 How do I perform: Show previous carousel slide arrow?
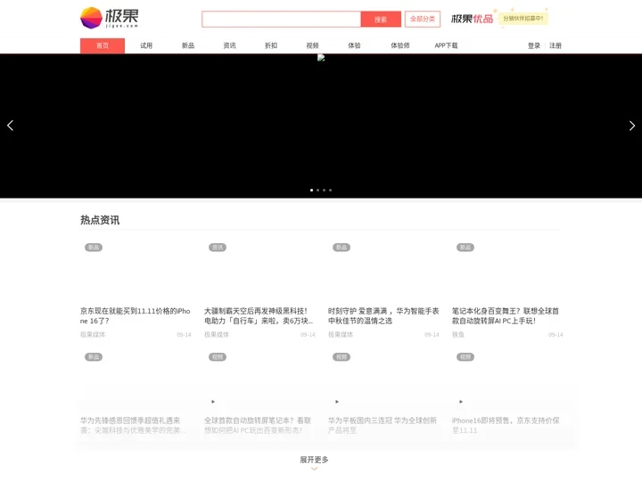pos(10,126)
